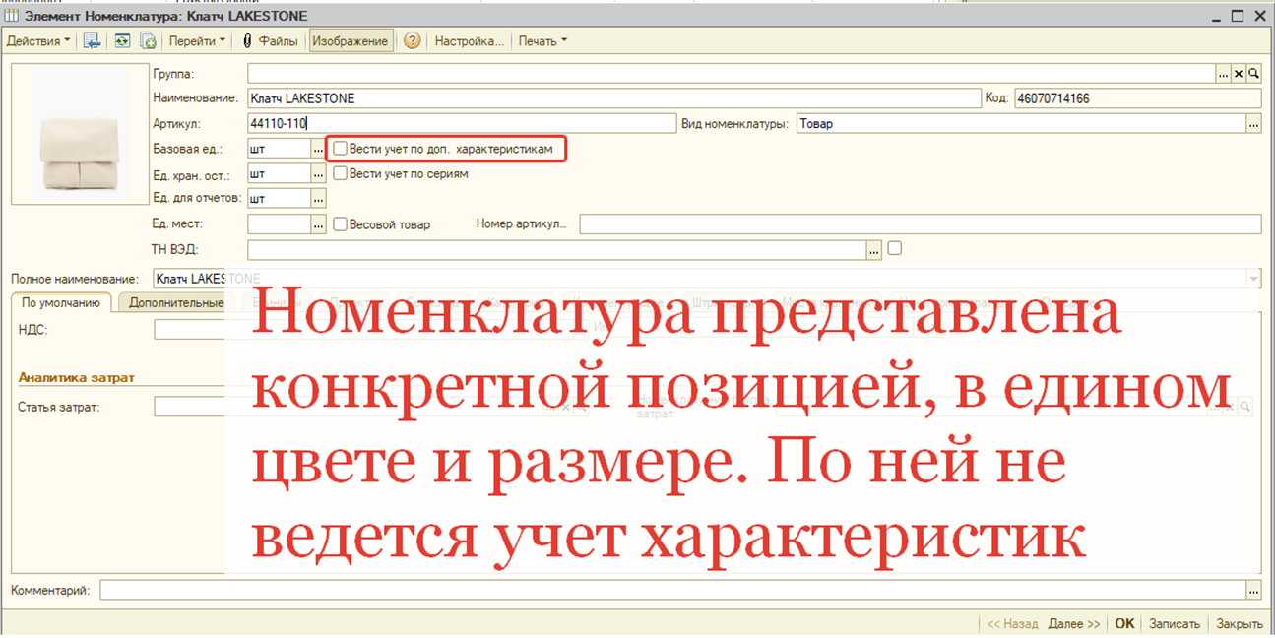The image size is (1275, 638).
Task: Switch to the Дополнительные tab
Action: (176, 303)
